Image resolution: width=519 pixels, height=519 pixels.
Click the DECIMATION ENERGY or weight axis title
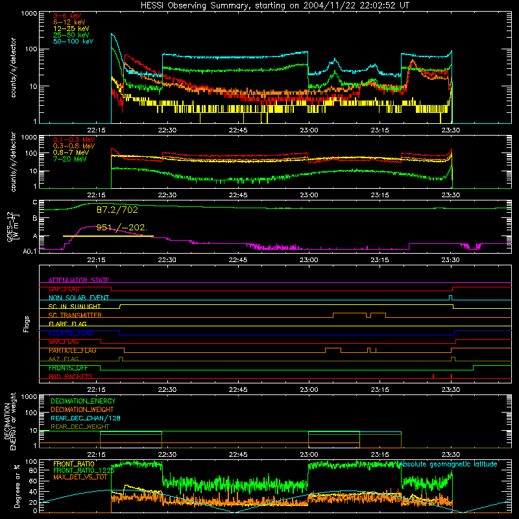pos(10,421)
